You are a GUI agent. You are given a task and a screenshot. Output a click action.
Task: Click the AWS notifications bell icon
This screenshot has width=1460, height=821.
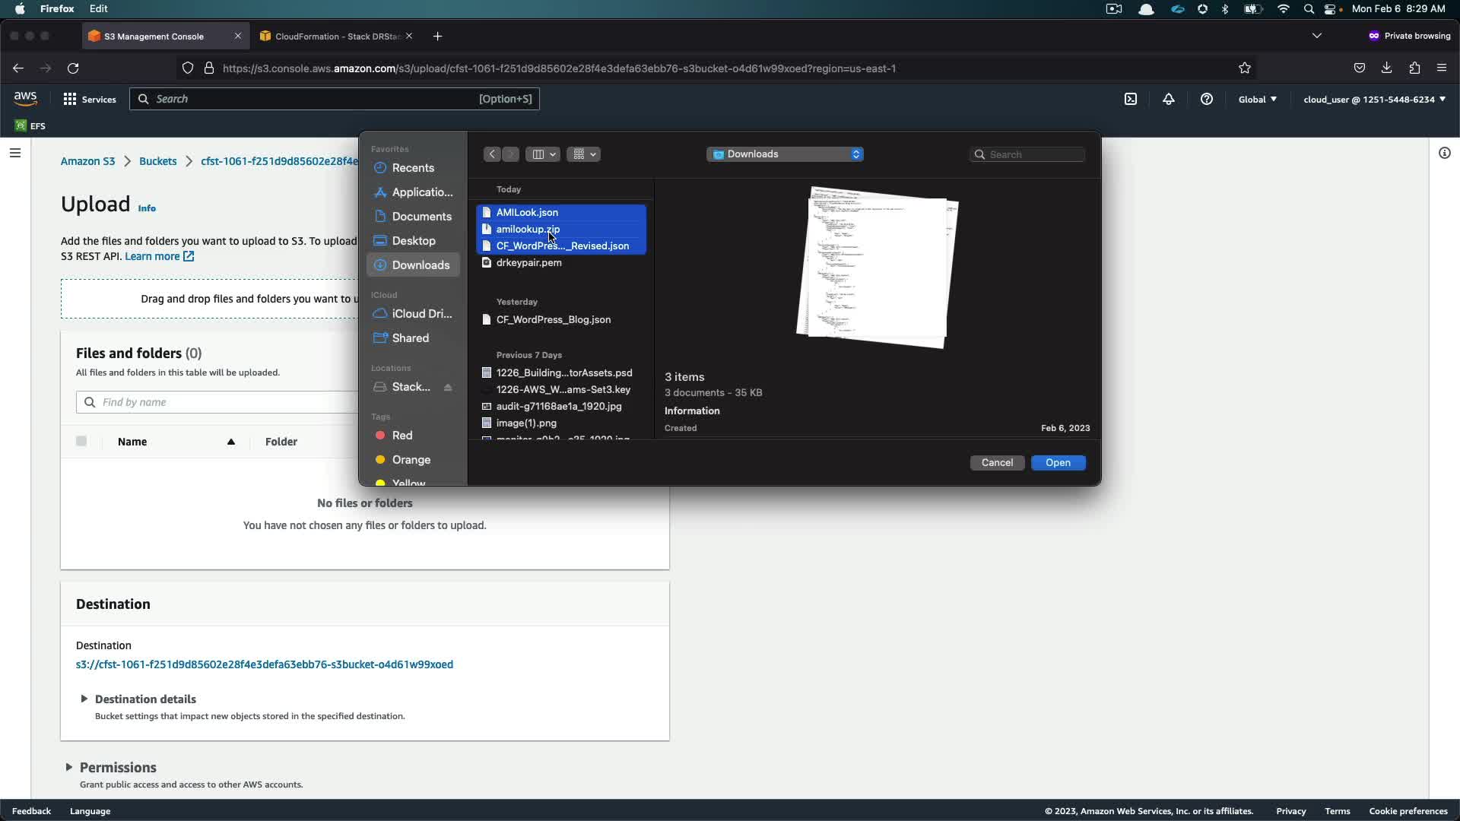click(1169, 99)
